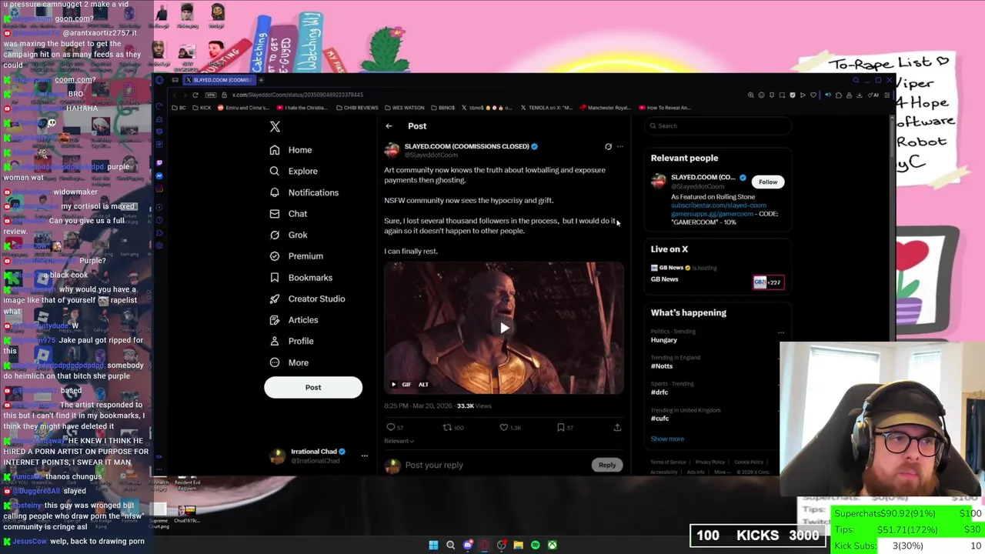Open the #cufc trending topic

tap(660, 419)
